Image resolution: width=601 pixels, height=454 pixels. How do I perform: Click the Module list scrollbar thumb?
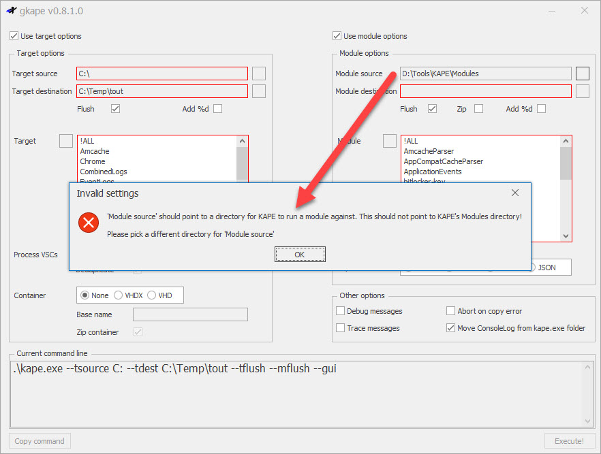pos(566,163)
